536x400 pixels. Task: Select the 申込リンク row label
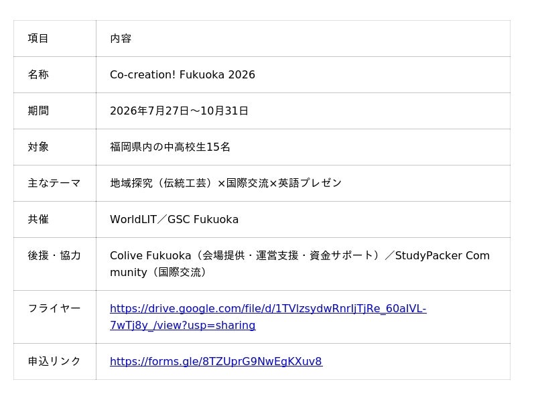tap(54, 361)
